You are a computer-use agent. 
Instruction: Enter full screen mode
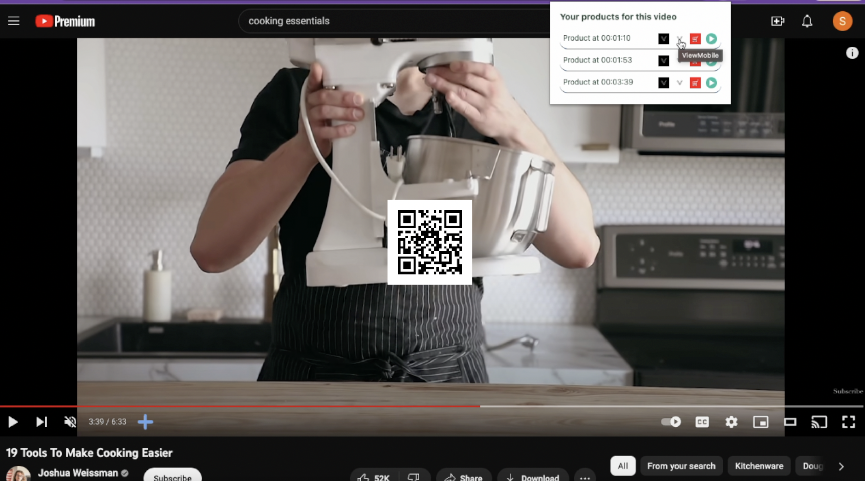tap(849, 422)
